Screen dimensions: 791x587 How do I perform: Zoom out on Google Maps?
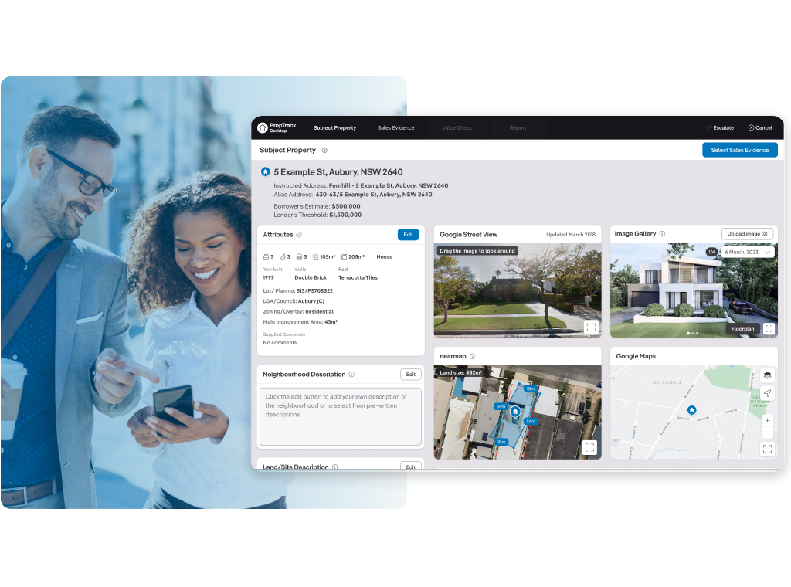tap(767, 433)
